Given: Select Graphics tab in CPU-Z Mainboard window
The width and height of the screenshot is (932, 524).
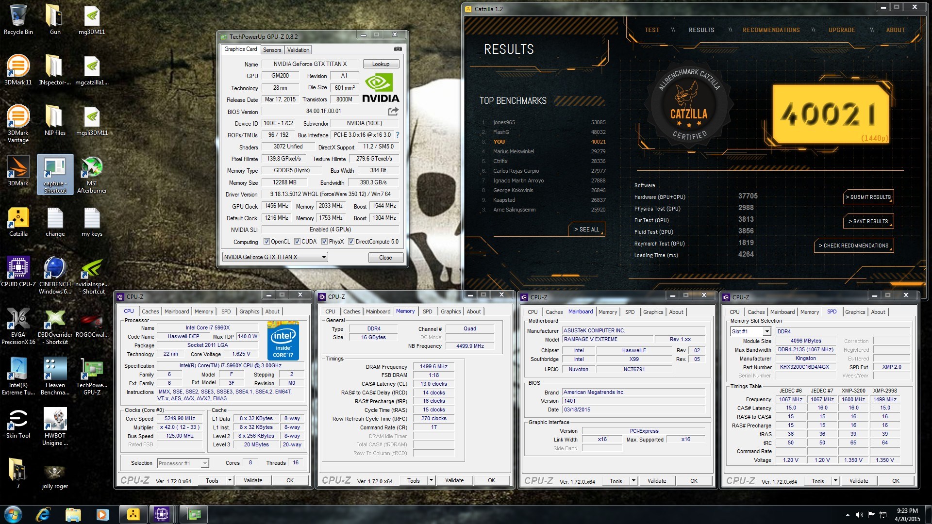Looking at the screenshot, I should point(653,312).
